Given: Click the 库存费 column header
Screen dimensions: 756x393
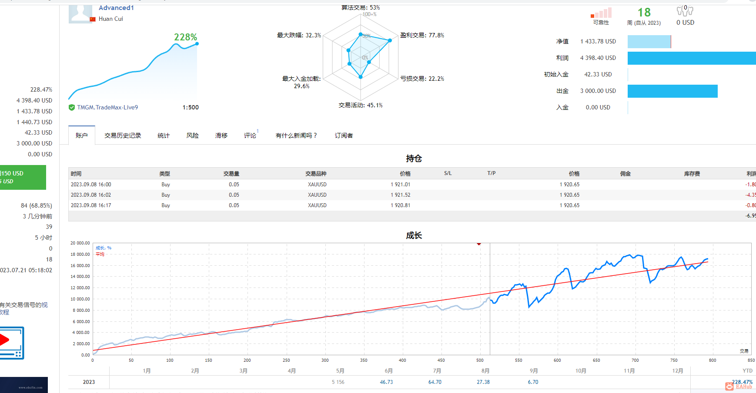Looking at the screenshot, I should click(x=692, y=174).
